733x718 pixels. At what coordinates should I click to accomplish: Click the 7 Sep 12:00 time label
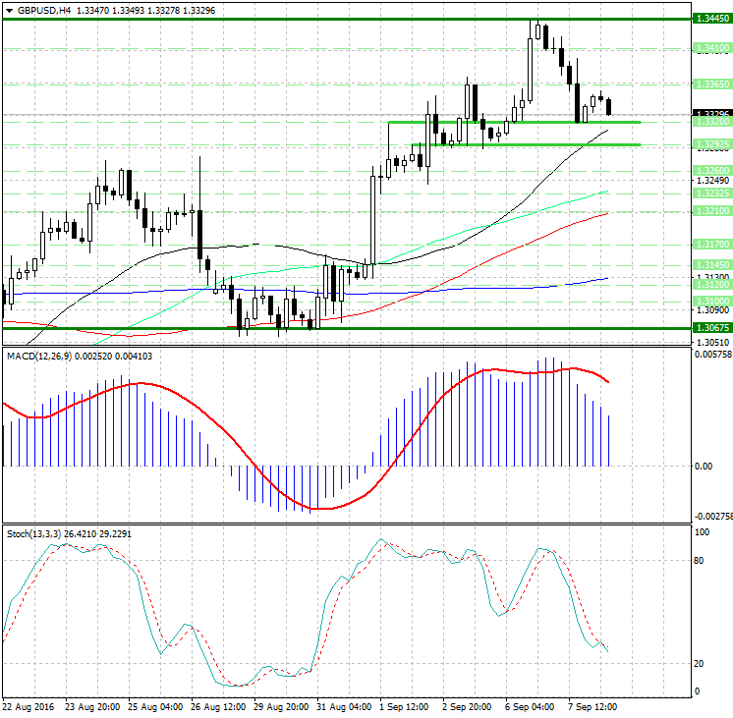click(x=595, y=706)
